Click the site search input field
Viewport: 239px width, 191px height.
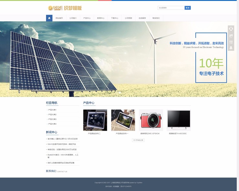[171, 8]
